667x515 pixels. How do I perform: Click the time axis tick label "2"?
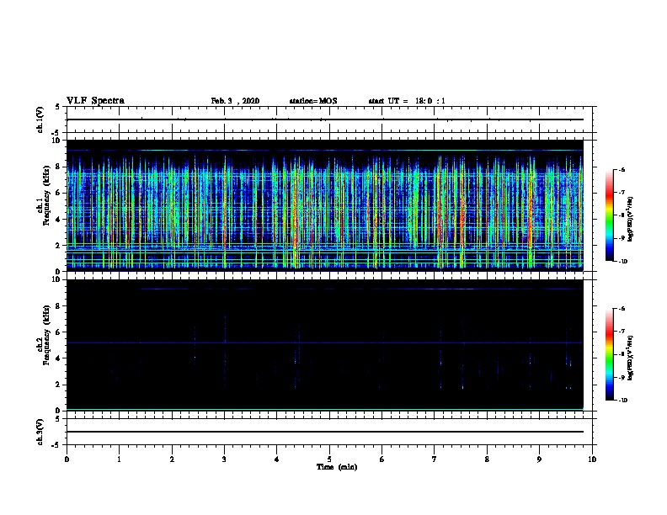click(172, 459)
